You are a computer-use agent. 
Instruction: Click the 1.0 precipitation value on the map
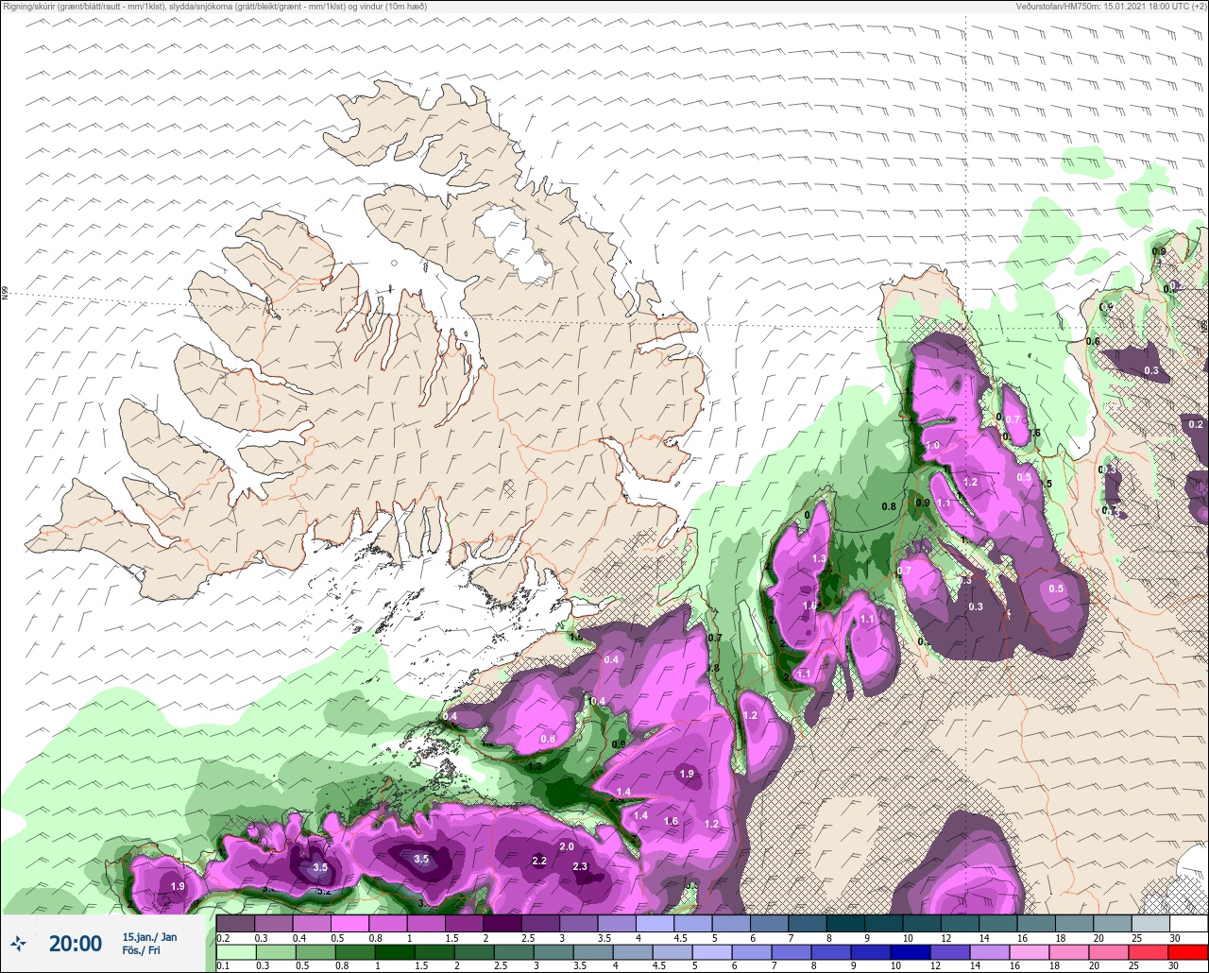tap(932, 445)
